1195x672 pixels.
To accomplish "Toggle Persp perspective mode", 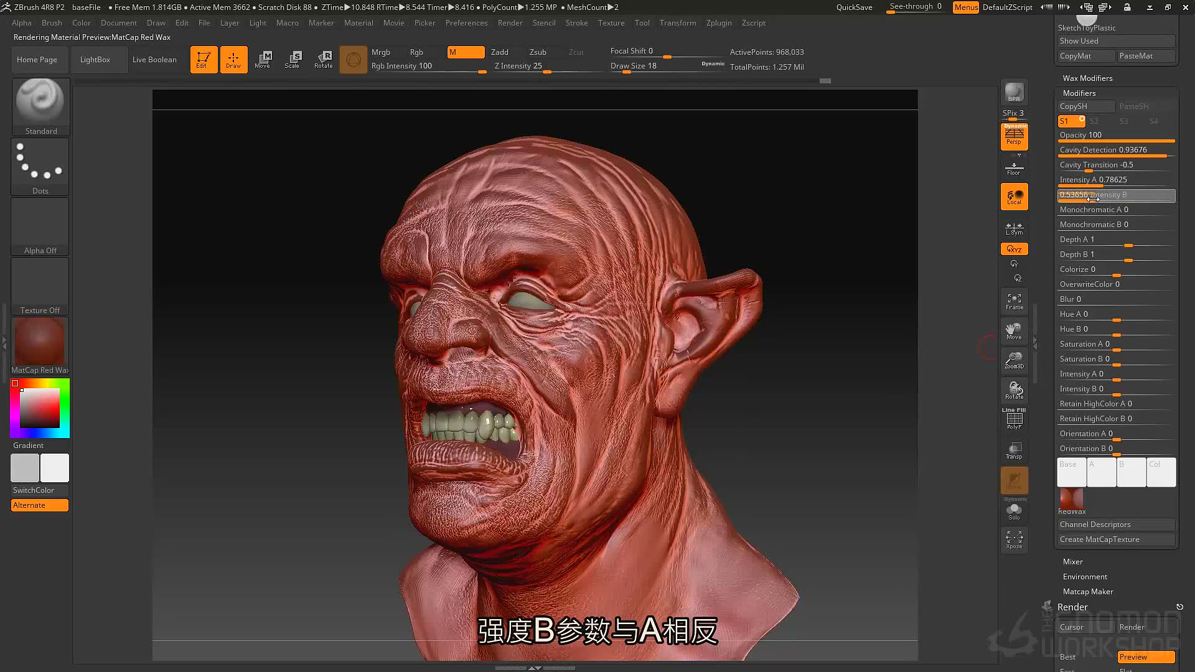I will pyautogui.click(x=1014, y=136).
